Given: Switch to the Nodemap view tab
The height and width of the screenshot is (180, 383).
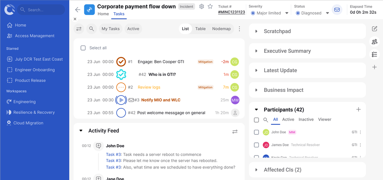Looking at the screenshot, I should tap(221, 29).
